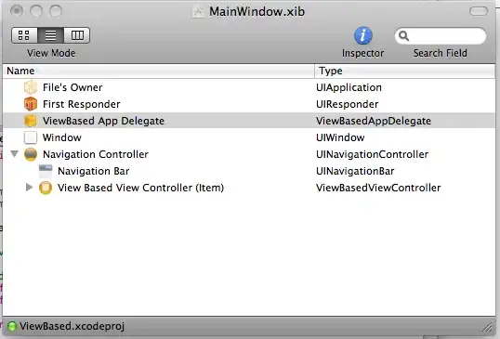Viewport: 500px width, 339px height.
Task: Expand View Based View Controller (Item)
Action: coord(29,187)
